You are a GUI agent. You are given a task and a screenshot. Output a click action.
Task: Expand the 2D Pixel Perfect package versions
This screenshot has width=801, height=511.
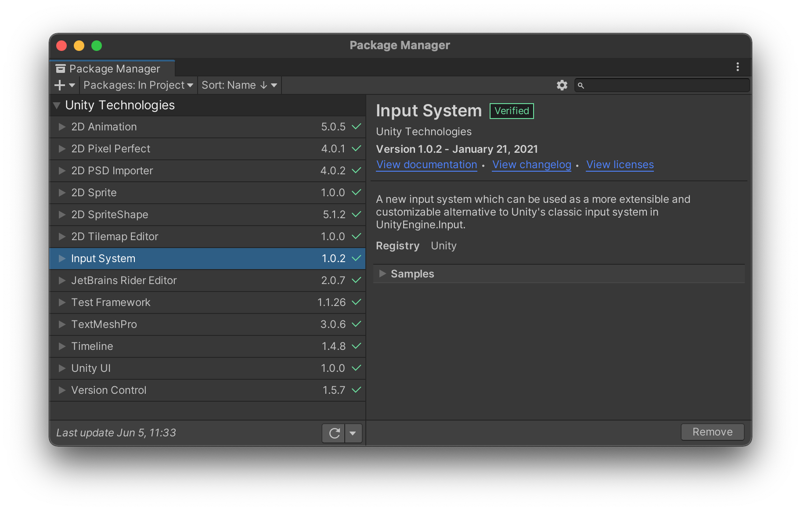click(x=62, y=149)
